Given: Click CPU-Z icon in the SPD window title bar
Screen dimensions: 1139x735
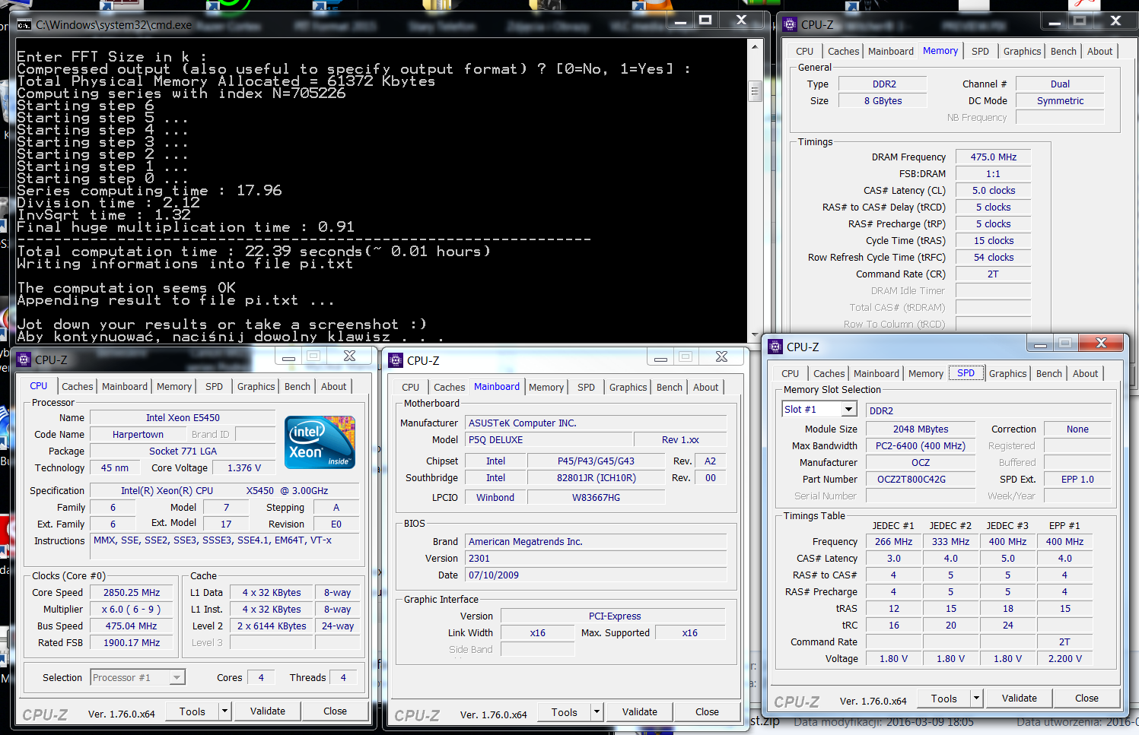Looking at the screenshot, I should [x=775, y=347].
